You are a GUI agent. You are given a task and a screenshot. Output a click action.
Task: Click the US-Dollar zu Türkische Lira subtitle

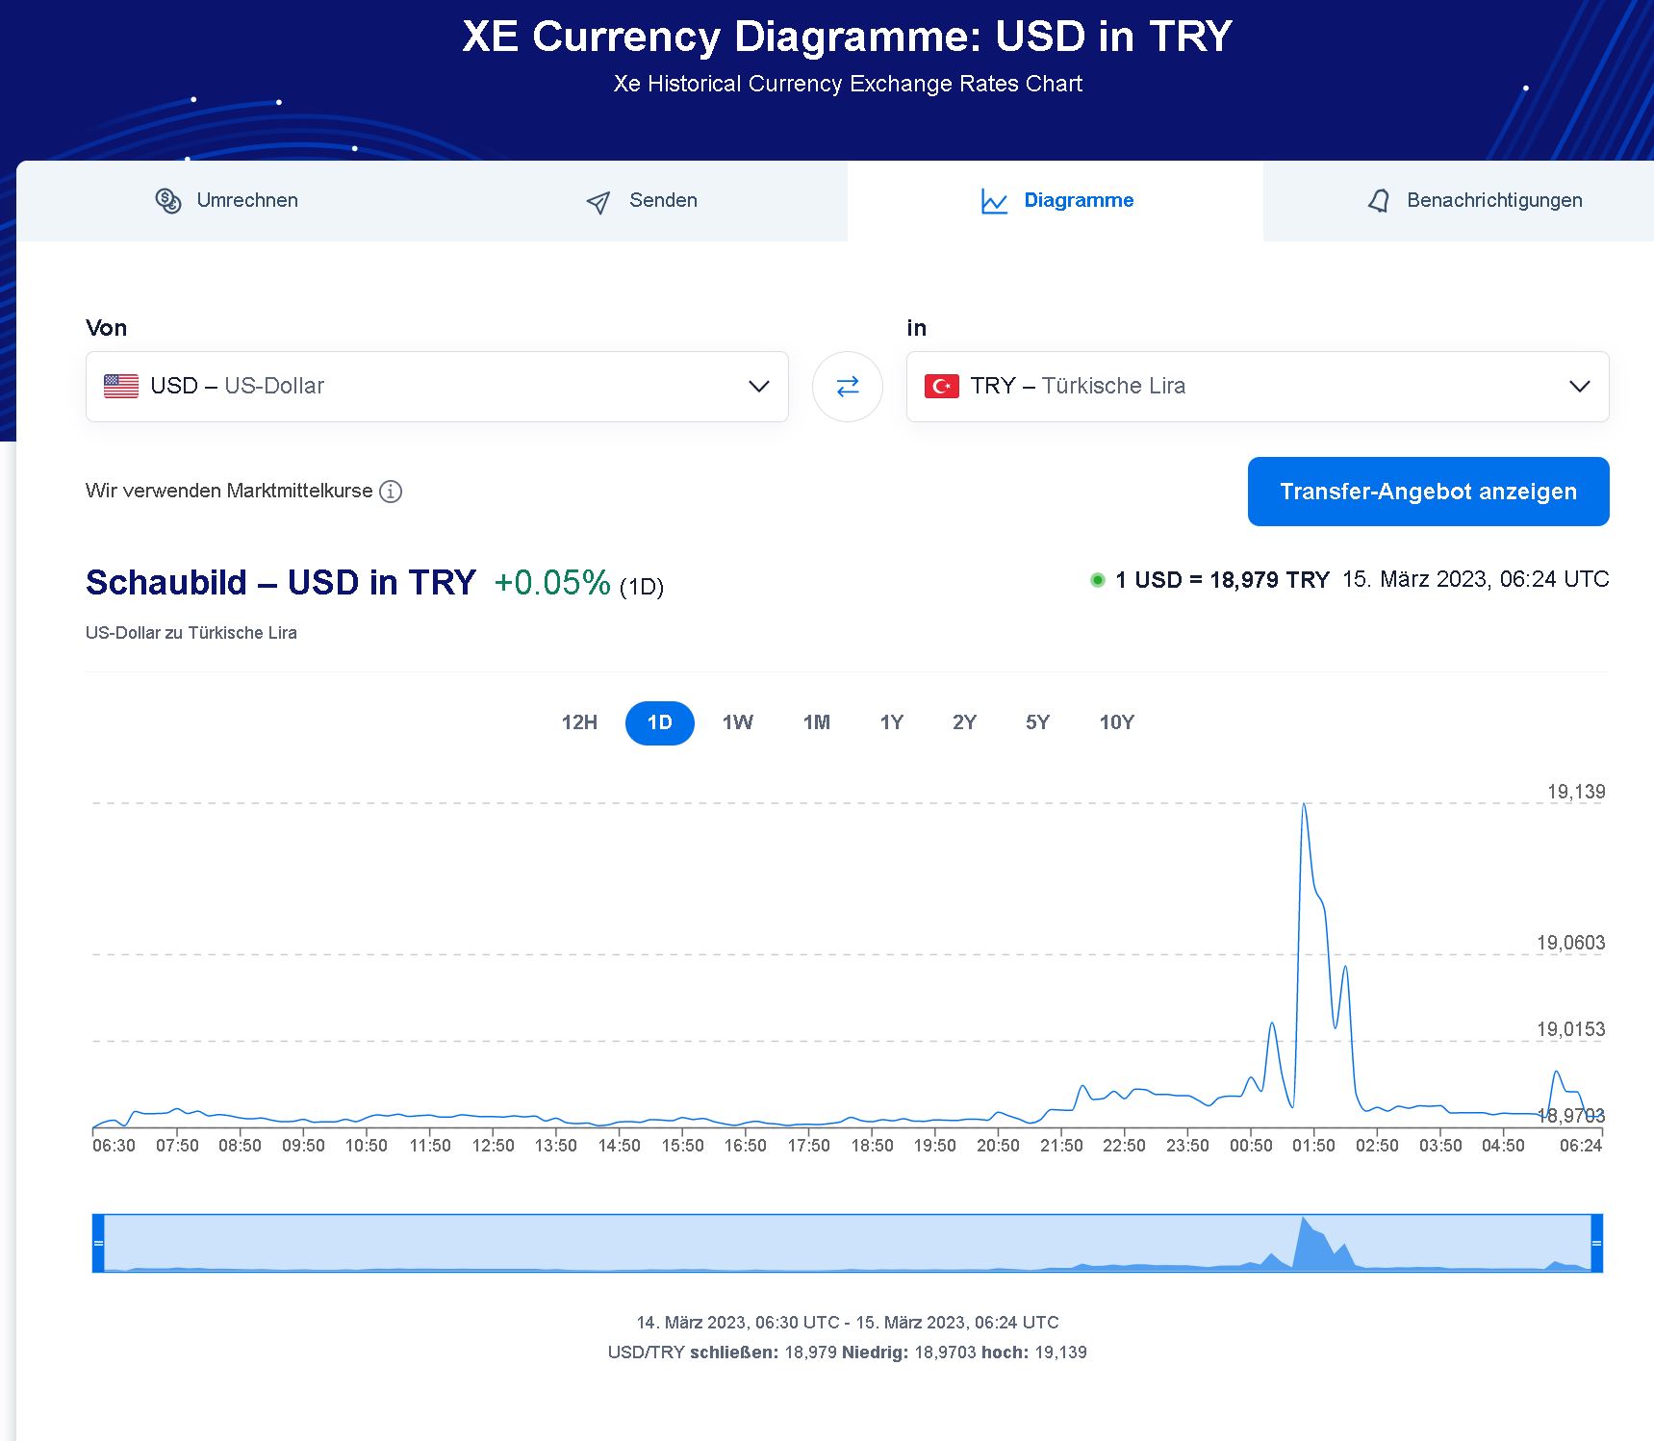[191, 633]
